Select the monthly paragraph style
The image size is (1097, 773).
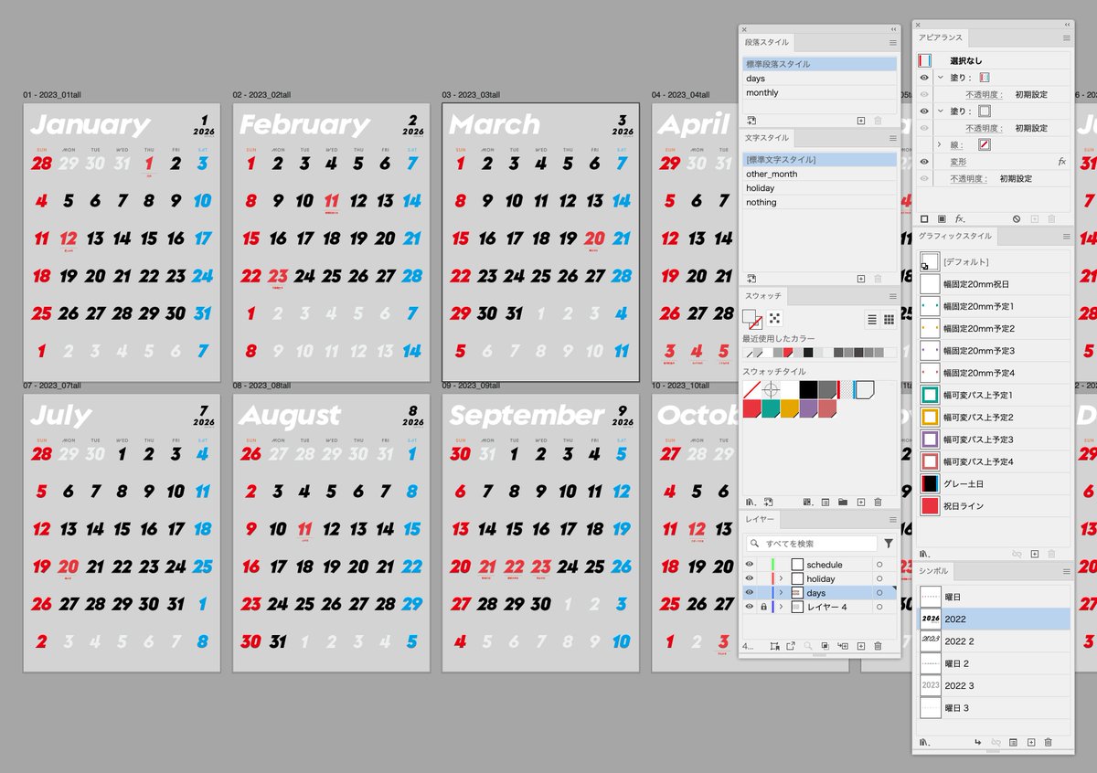point(820,92)
